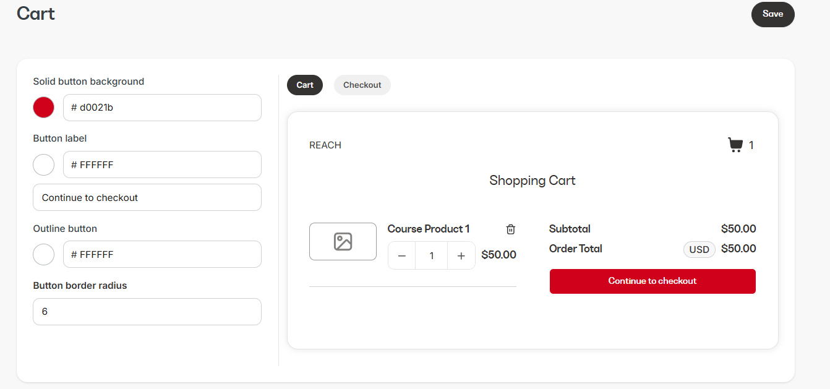Screen dimensions: 830x389
Task: Click the quantity field showing 1
Action: click(432, 256)
